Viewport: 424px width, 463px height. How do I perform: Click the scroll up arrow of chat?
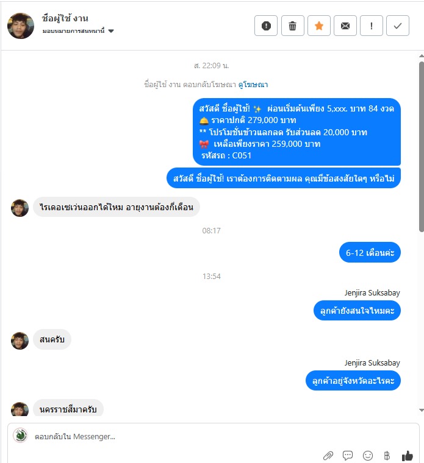422,56
